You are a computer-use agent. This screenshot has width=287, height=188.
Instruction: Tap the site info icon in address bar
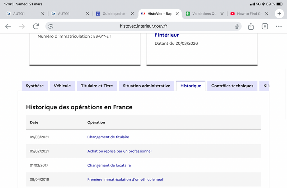[51, 26]
